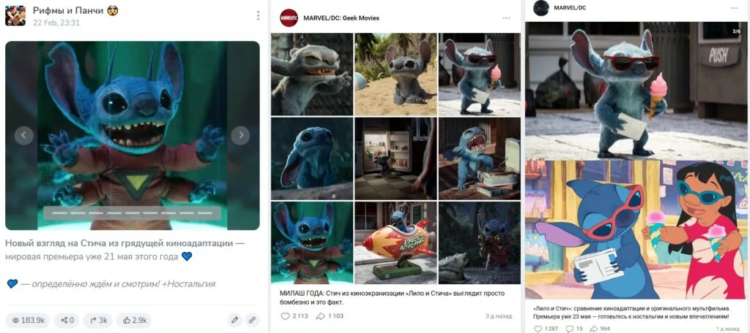Click the forward counter showing 3k

98,320
